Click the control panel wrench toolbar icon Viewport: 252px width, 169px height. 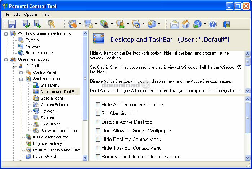point(73,24)
